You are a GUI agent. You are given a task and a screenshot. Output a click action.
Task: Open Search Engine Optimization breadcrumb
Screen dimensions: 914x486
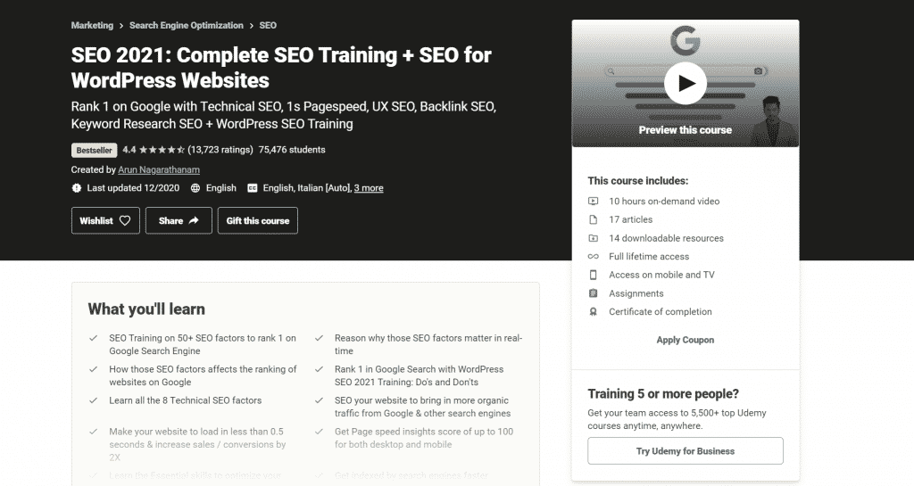186,26
